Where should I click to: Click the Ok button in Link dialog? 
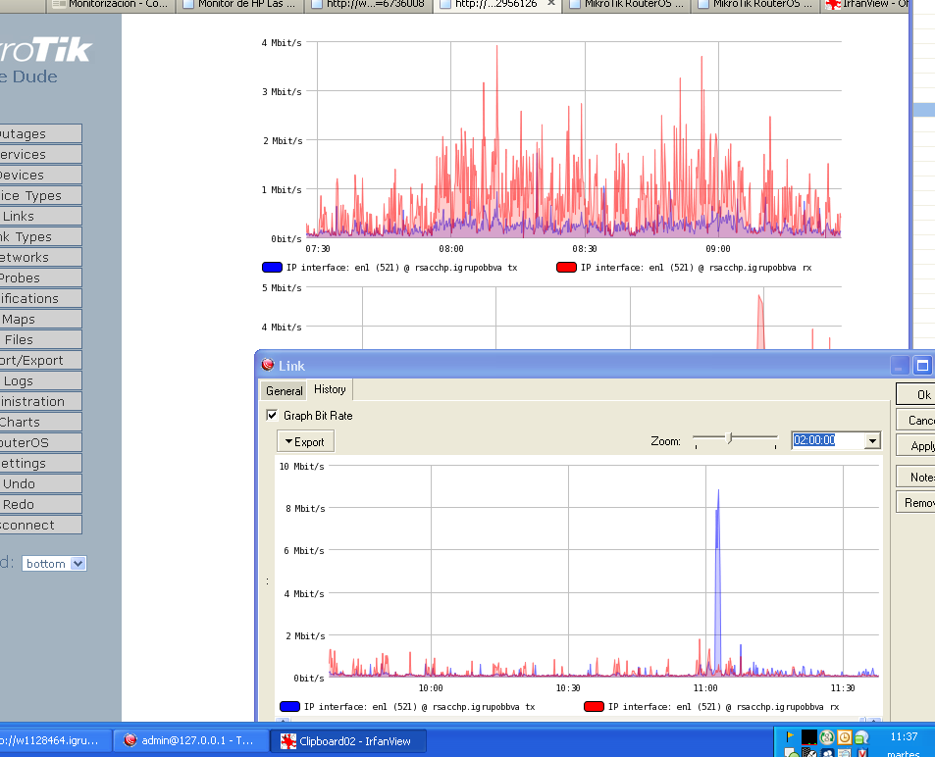[x=916, y=394]
